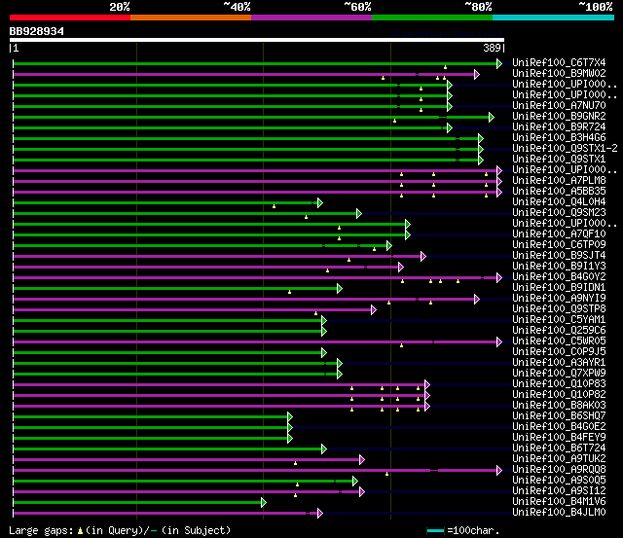Click the yellow gap marker under UniRef100_A9RQQ8 bar
This screenshot has height=538, width=623.
386,474
